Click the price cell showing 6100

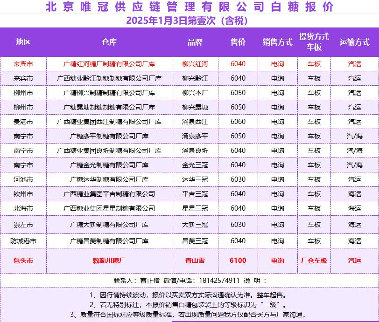click(x=238, y=260)
